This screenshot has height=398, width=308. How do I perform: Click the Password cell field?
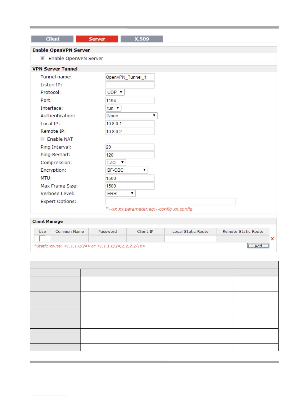point(107,239)
